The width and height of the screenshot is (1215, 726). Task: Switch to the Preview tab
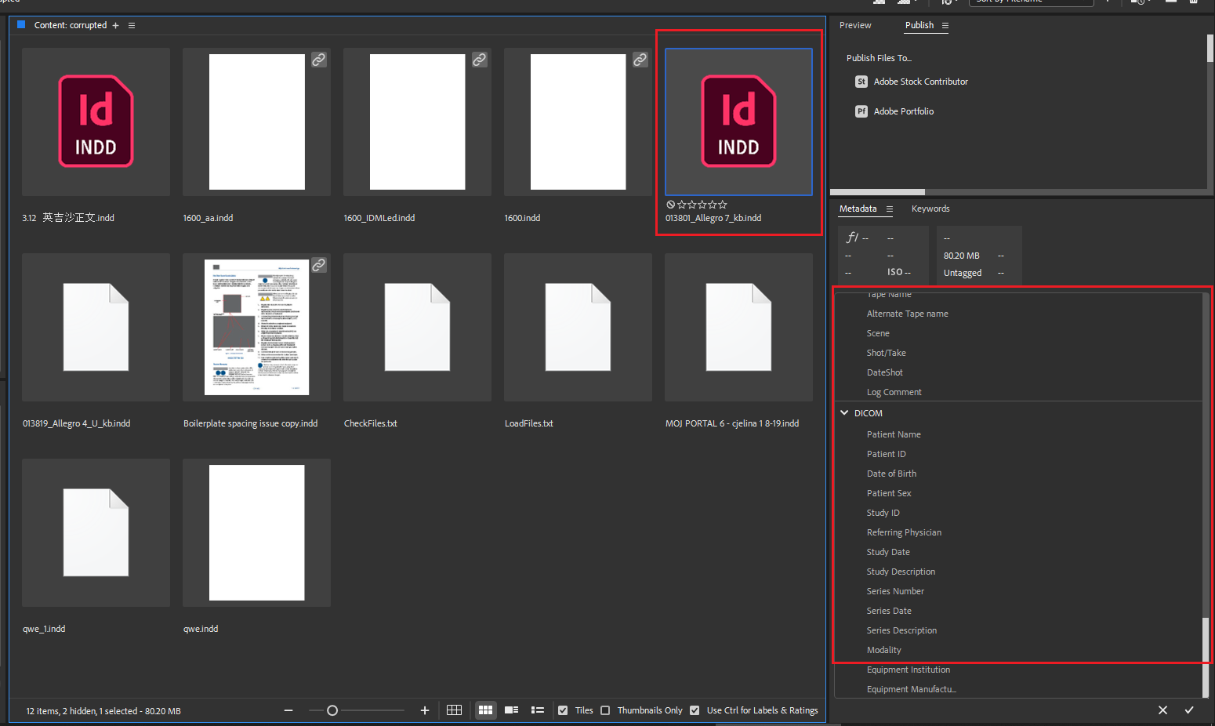click(855, 25)
